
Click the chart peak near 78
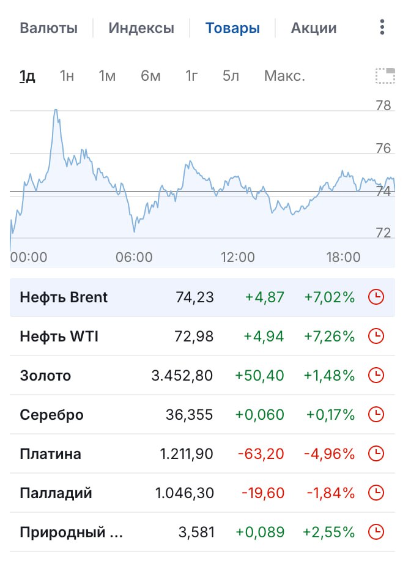tap(56, 110)
